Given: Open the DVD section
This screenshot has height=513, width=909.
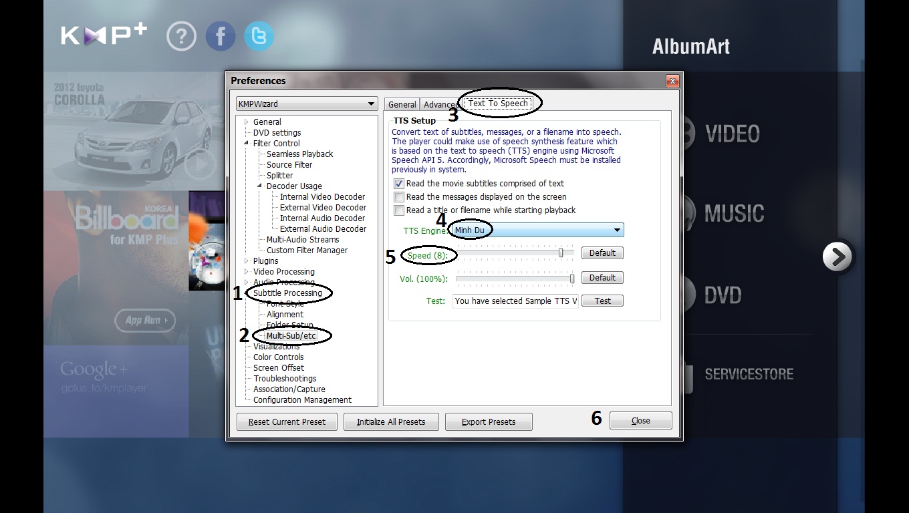Looking at the screenshot, I should coord(723,295).
